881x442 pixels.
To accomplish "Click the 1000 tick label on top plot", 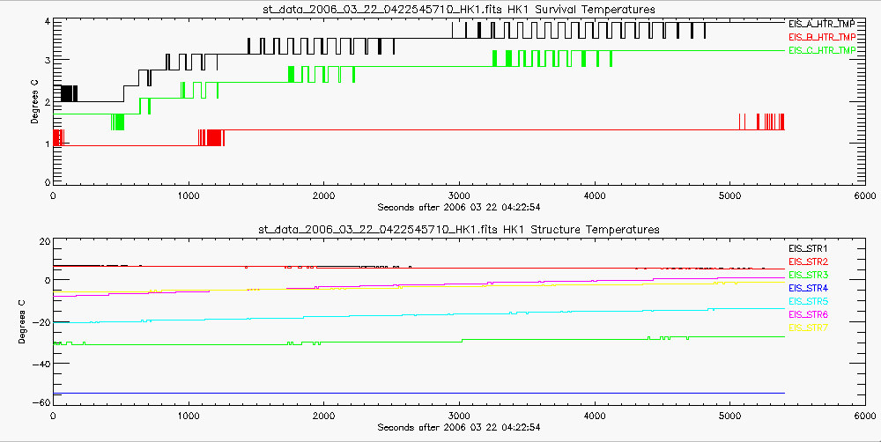I will pyautogui.click(x=189, y=195).
